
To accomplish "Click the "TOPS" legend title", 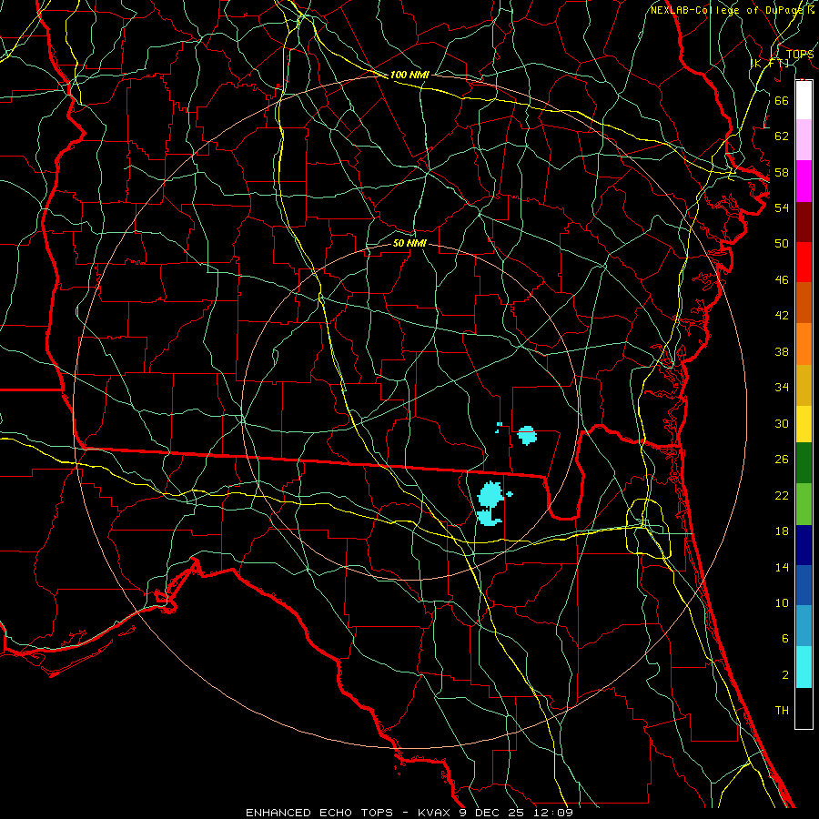I will tap(800, 55).
